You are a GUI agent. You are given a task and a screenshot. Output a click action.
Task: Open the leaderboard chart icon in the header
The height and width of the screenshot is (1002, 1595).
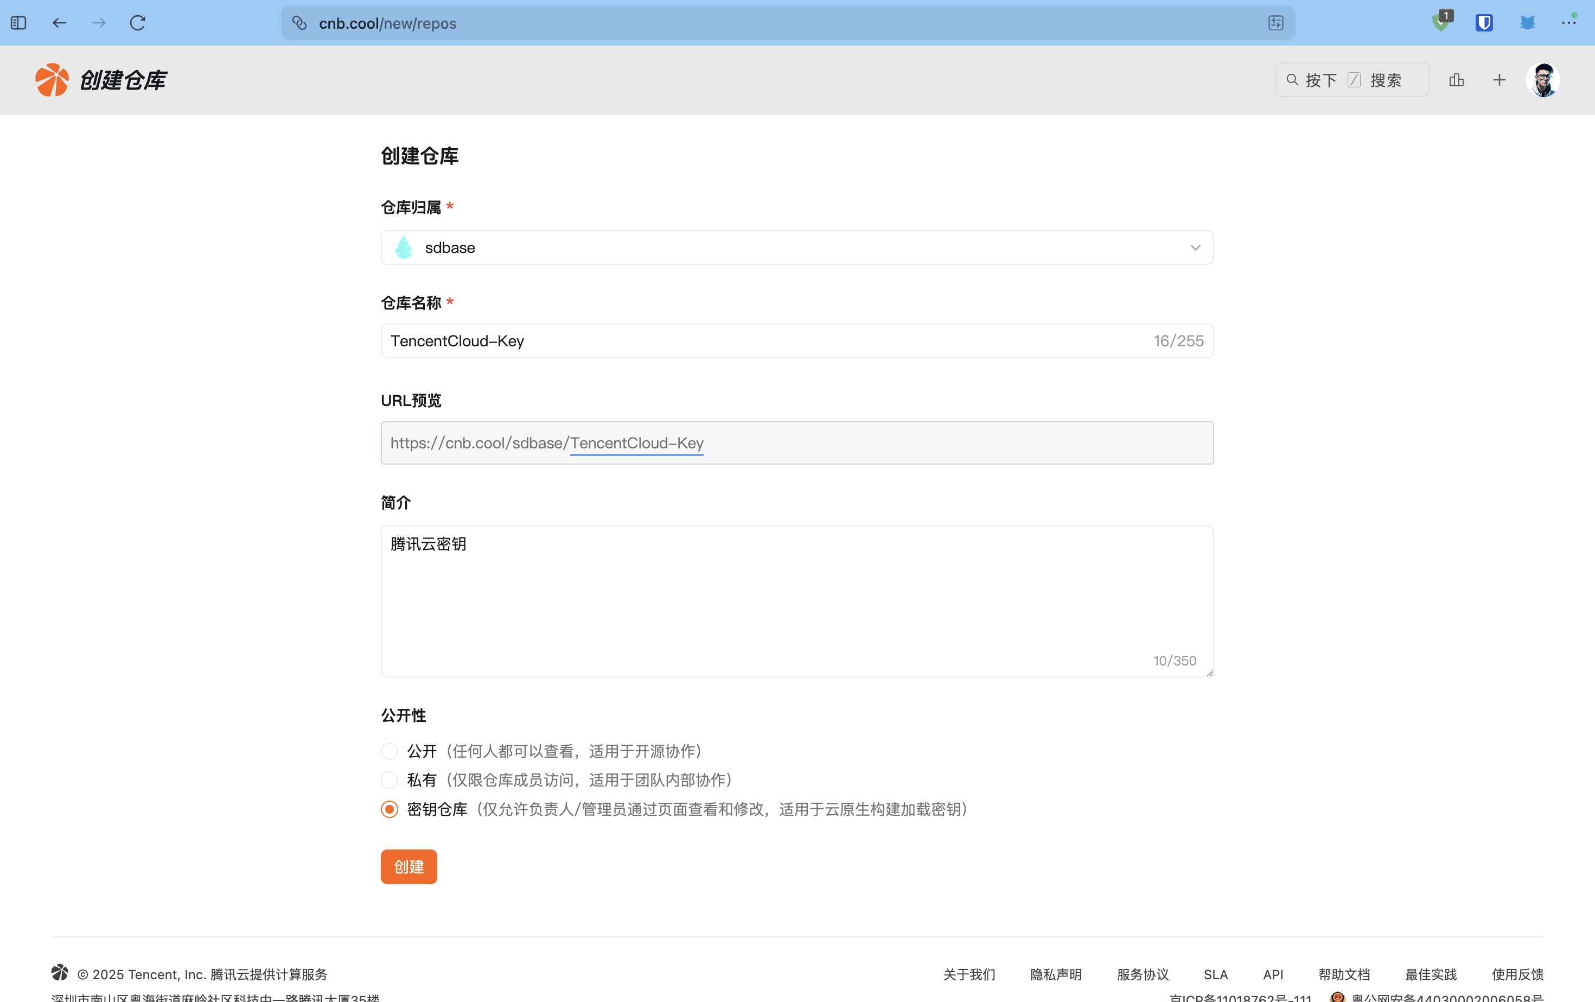[1456, 80]
